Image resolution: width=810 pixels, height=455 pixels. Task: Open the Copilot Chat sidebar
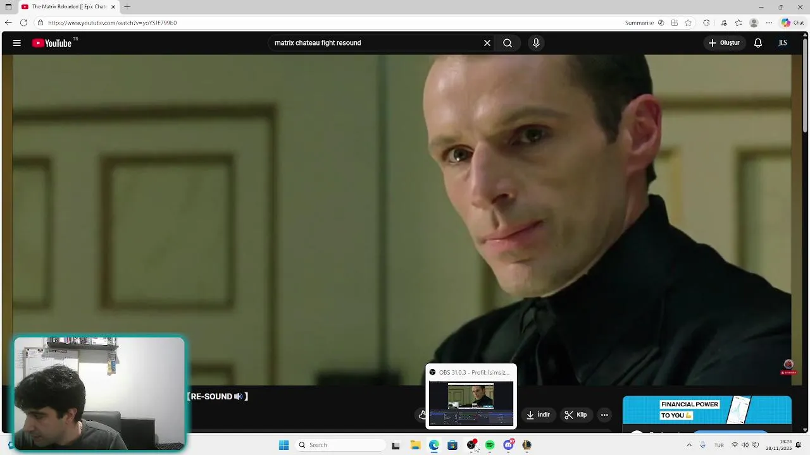pos(793,23)
